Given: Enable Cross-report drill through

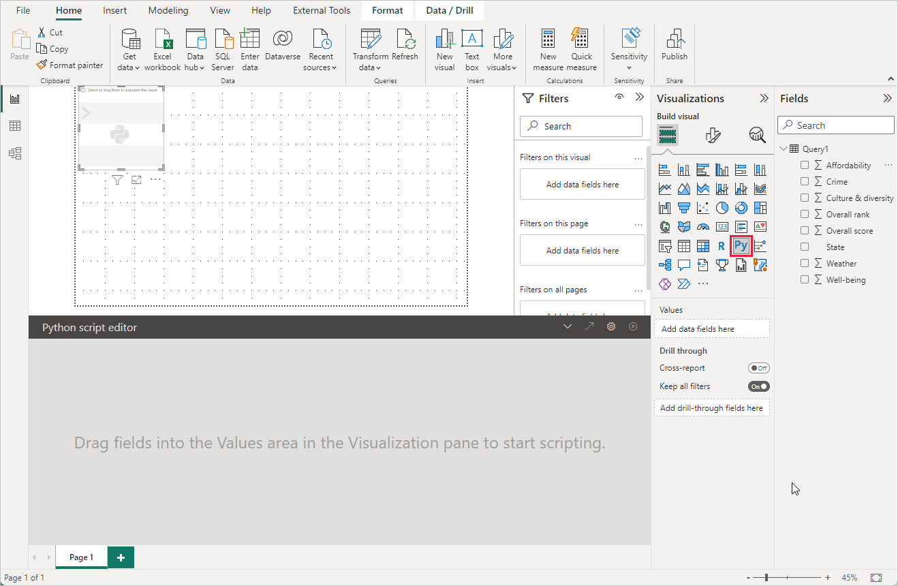Looking at the screenshot, I should (758, 367).
